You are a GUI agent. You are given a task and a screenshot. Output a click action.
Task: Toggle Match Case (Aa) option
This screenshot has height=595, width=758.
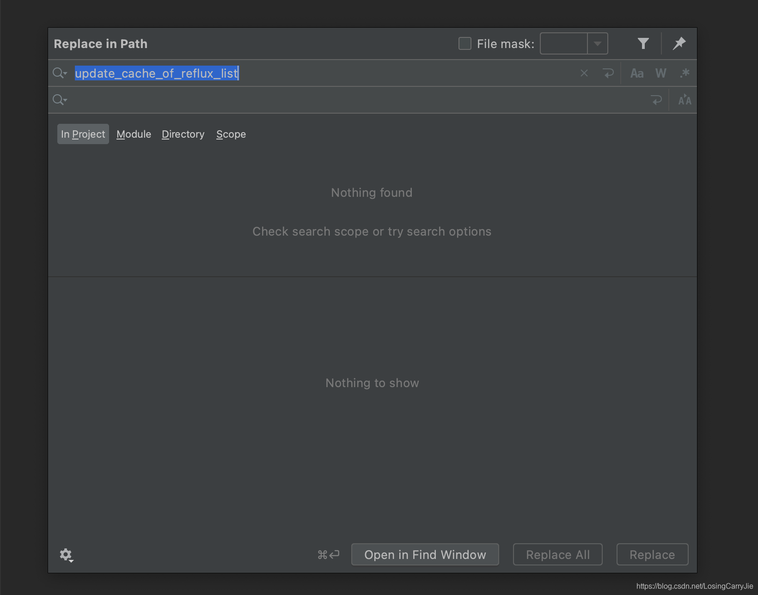(x=637, y=73)
